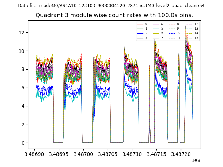
Task: Click the plot title about Quadrant 3
Action: pos(114,15)
